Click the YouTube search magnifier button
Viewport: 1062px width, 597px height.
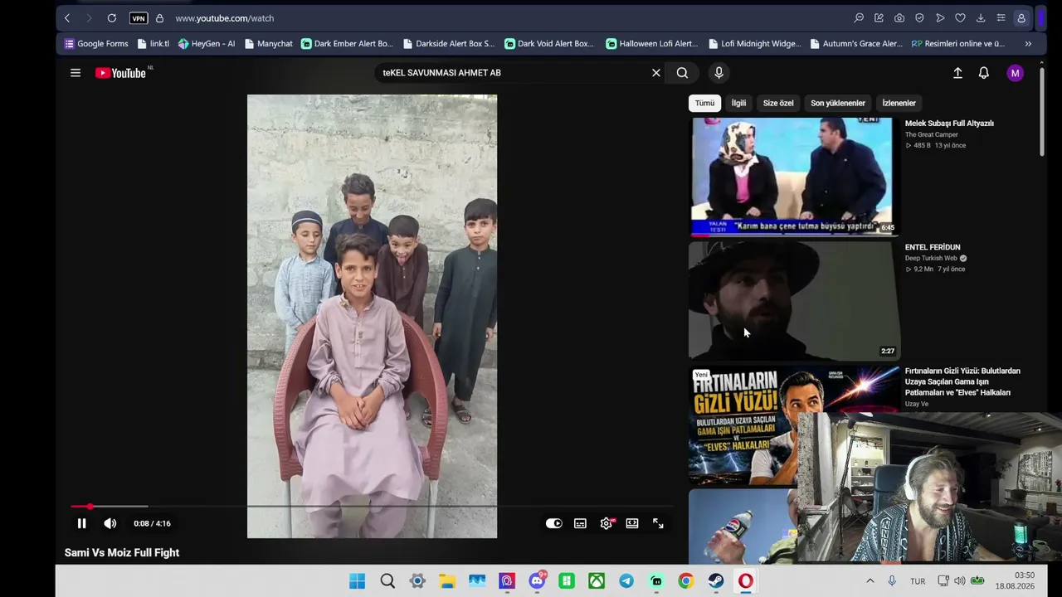click(x=682, y=73)
